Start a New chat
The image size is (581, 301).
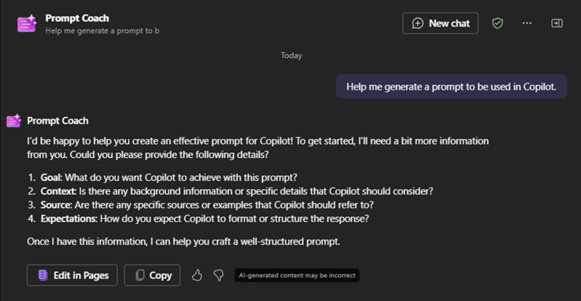click(440, 24)
